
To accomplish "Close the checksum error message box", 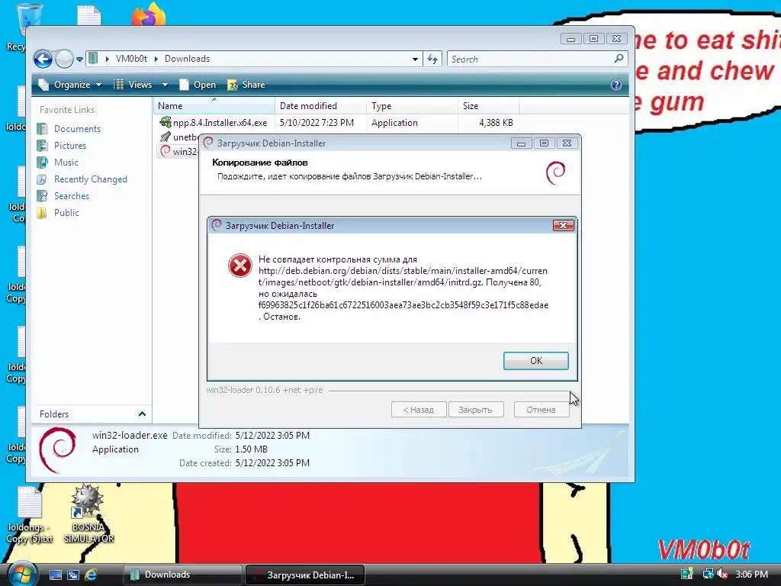I will (563, 226).
